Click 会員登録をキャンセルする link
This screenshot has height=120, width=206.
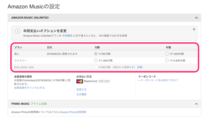click(x=29, y=87)
